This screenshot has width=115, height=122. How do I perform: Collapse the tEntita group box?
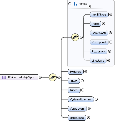coord(70,4)
